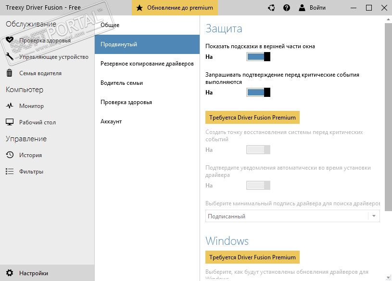Click the Обслуживание sidebar heading
392x281 pixels.
(x=31, y=24)
